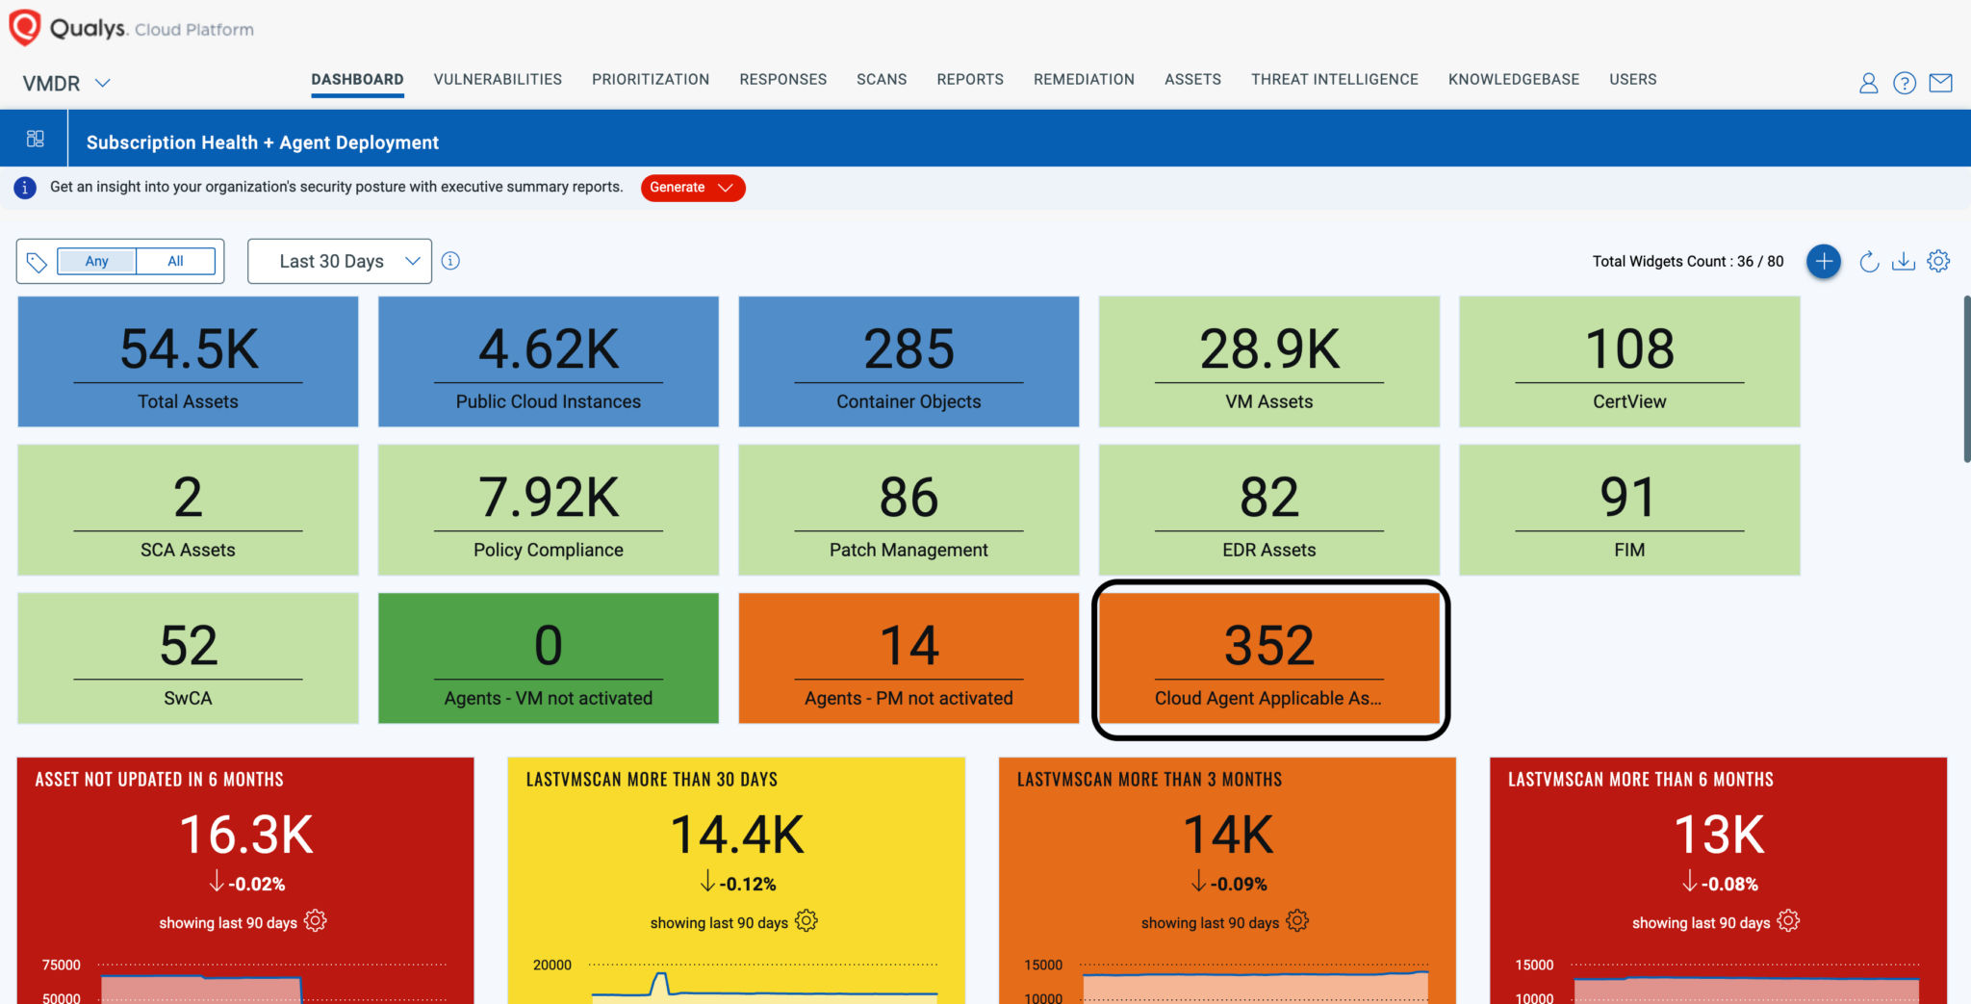The height and width of the screenshot is (1004, 1971).
Task: Expand the Generate report dropdown chevron
Action: pos(724,188)
